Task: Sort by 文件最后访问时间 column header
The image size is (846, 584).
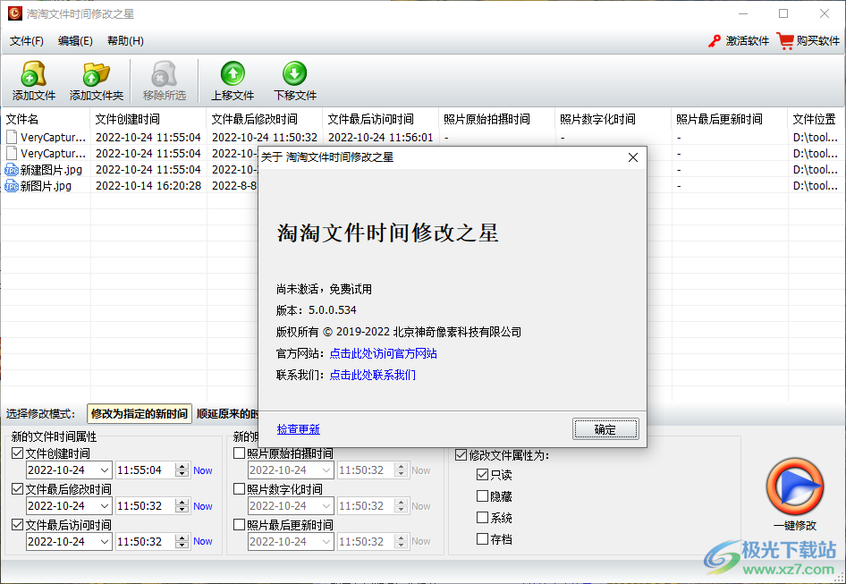Action: [380, 119]
